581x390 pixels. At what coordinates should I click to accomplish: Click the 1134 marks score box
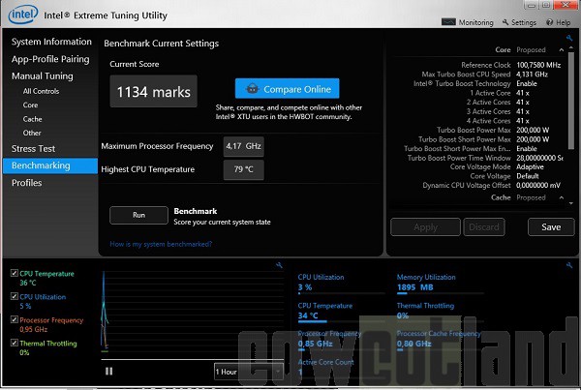tap(153, 92)
